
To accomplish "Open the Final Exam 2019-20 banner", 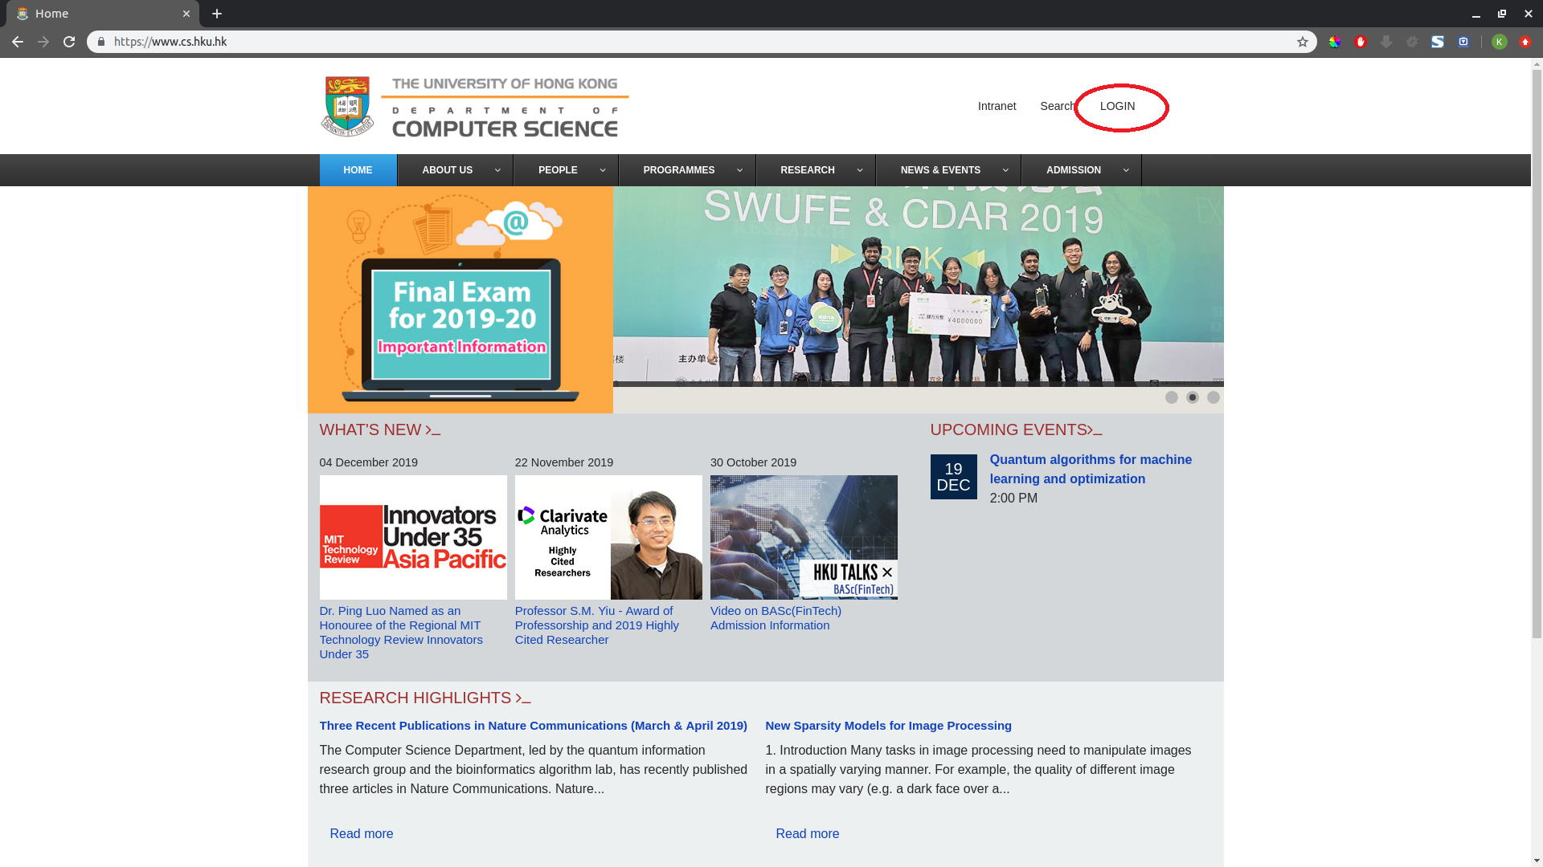I will (x=460, y=300).
